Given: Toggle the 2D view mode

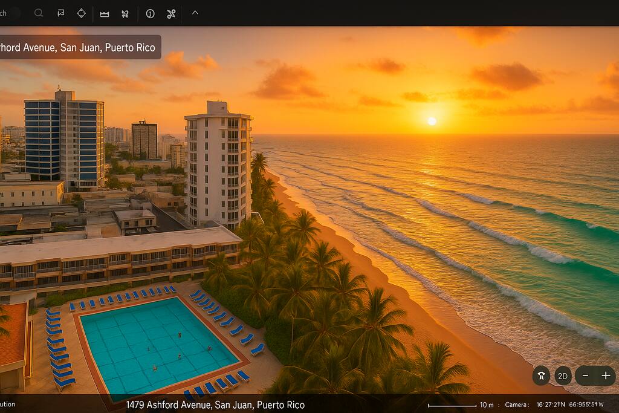Looking at the screenshot, I should point(563,376).
